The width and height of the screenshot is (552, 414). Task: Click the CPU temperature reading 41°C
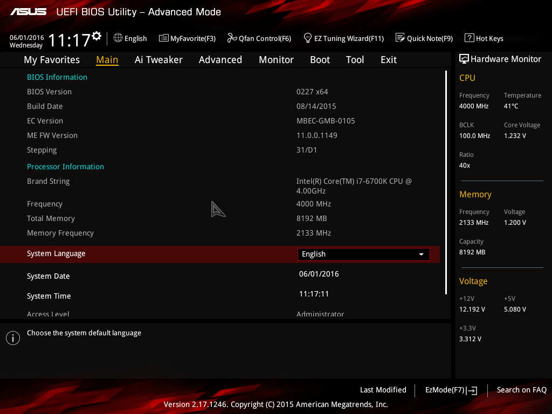pyautogui.click(x=511, y=106)
